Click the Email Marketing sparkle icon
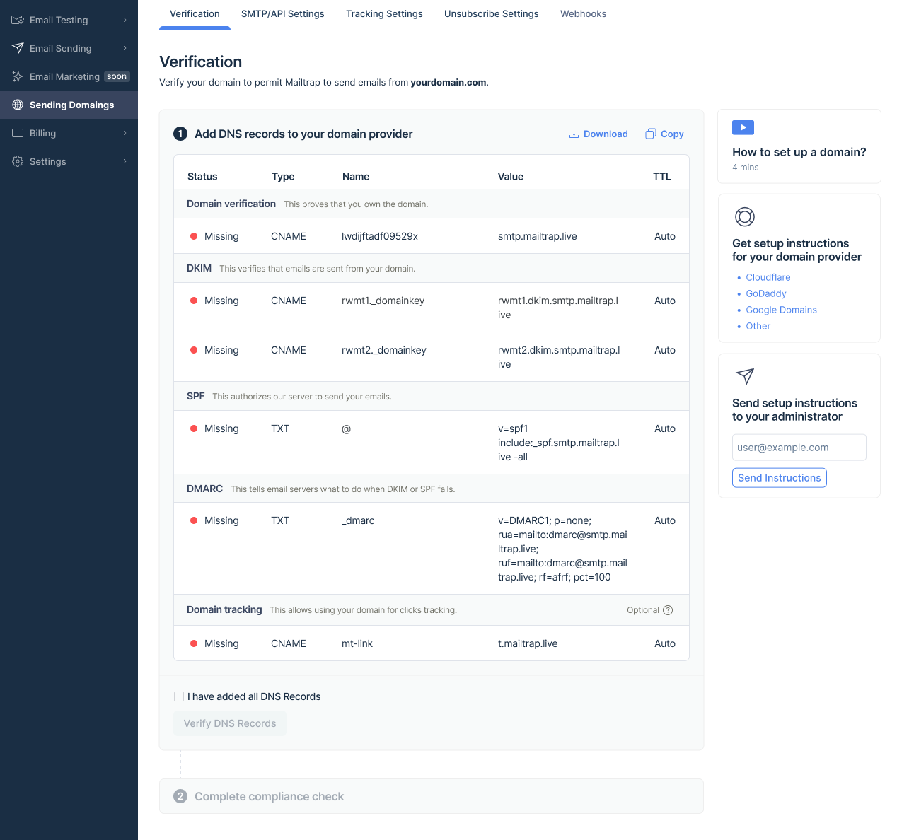The width and height of the screenshot is (897, 840). tap(18, 76)
